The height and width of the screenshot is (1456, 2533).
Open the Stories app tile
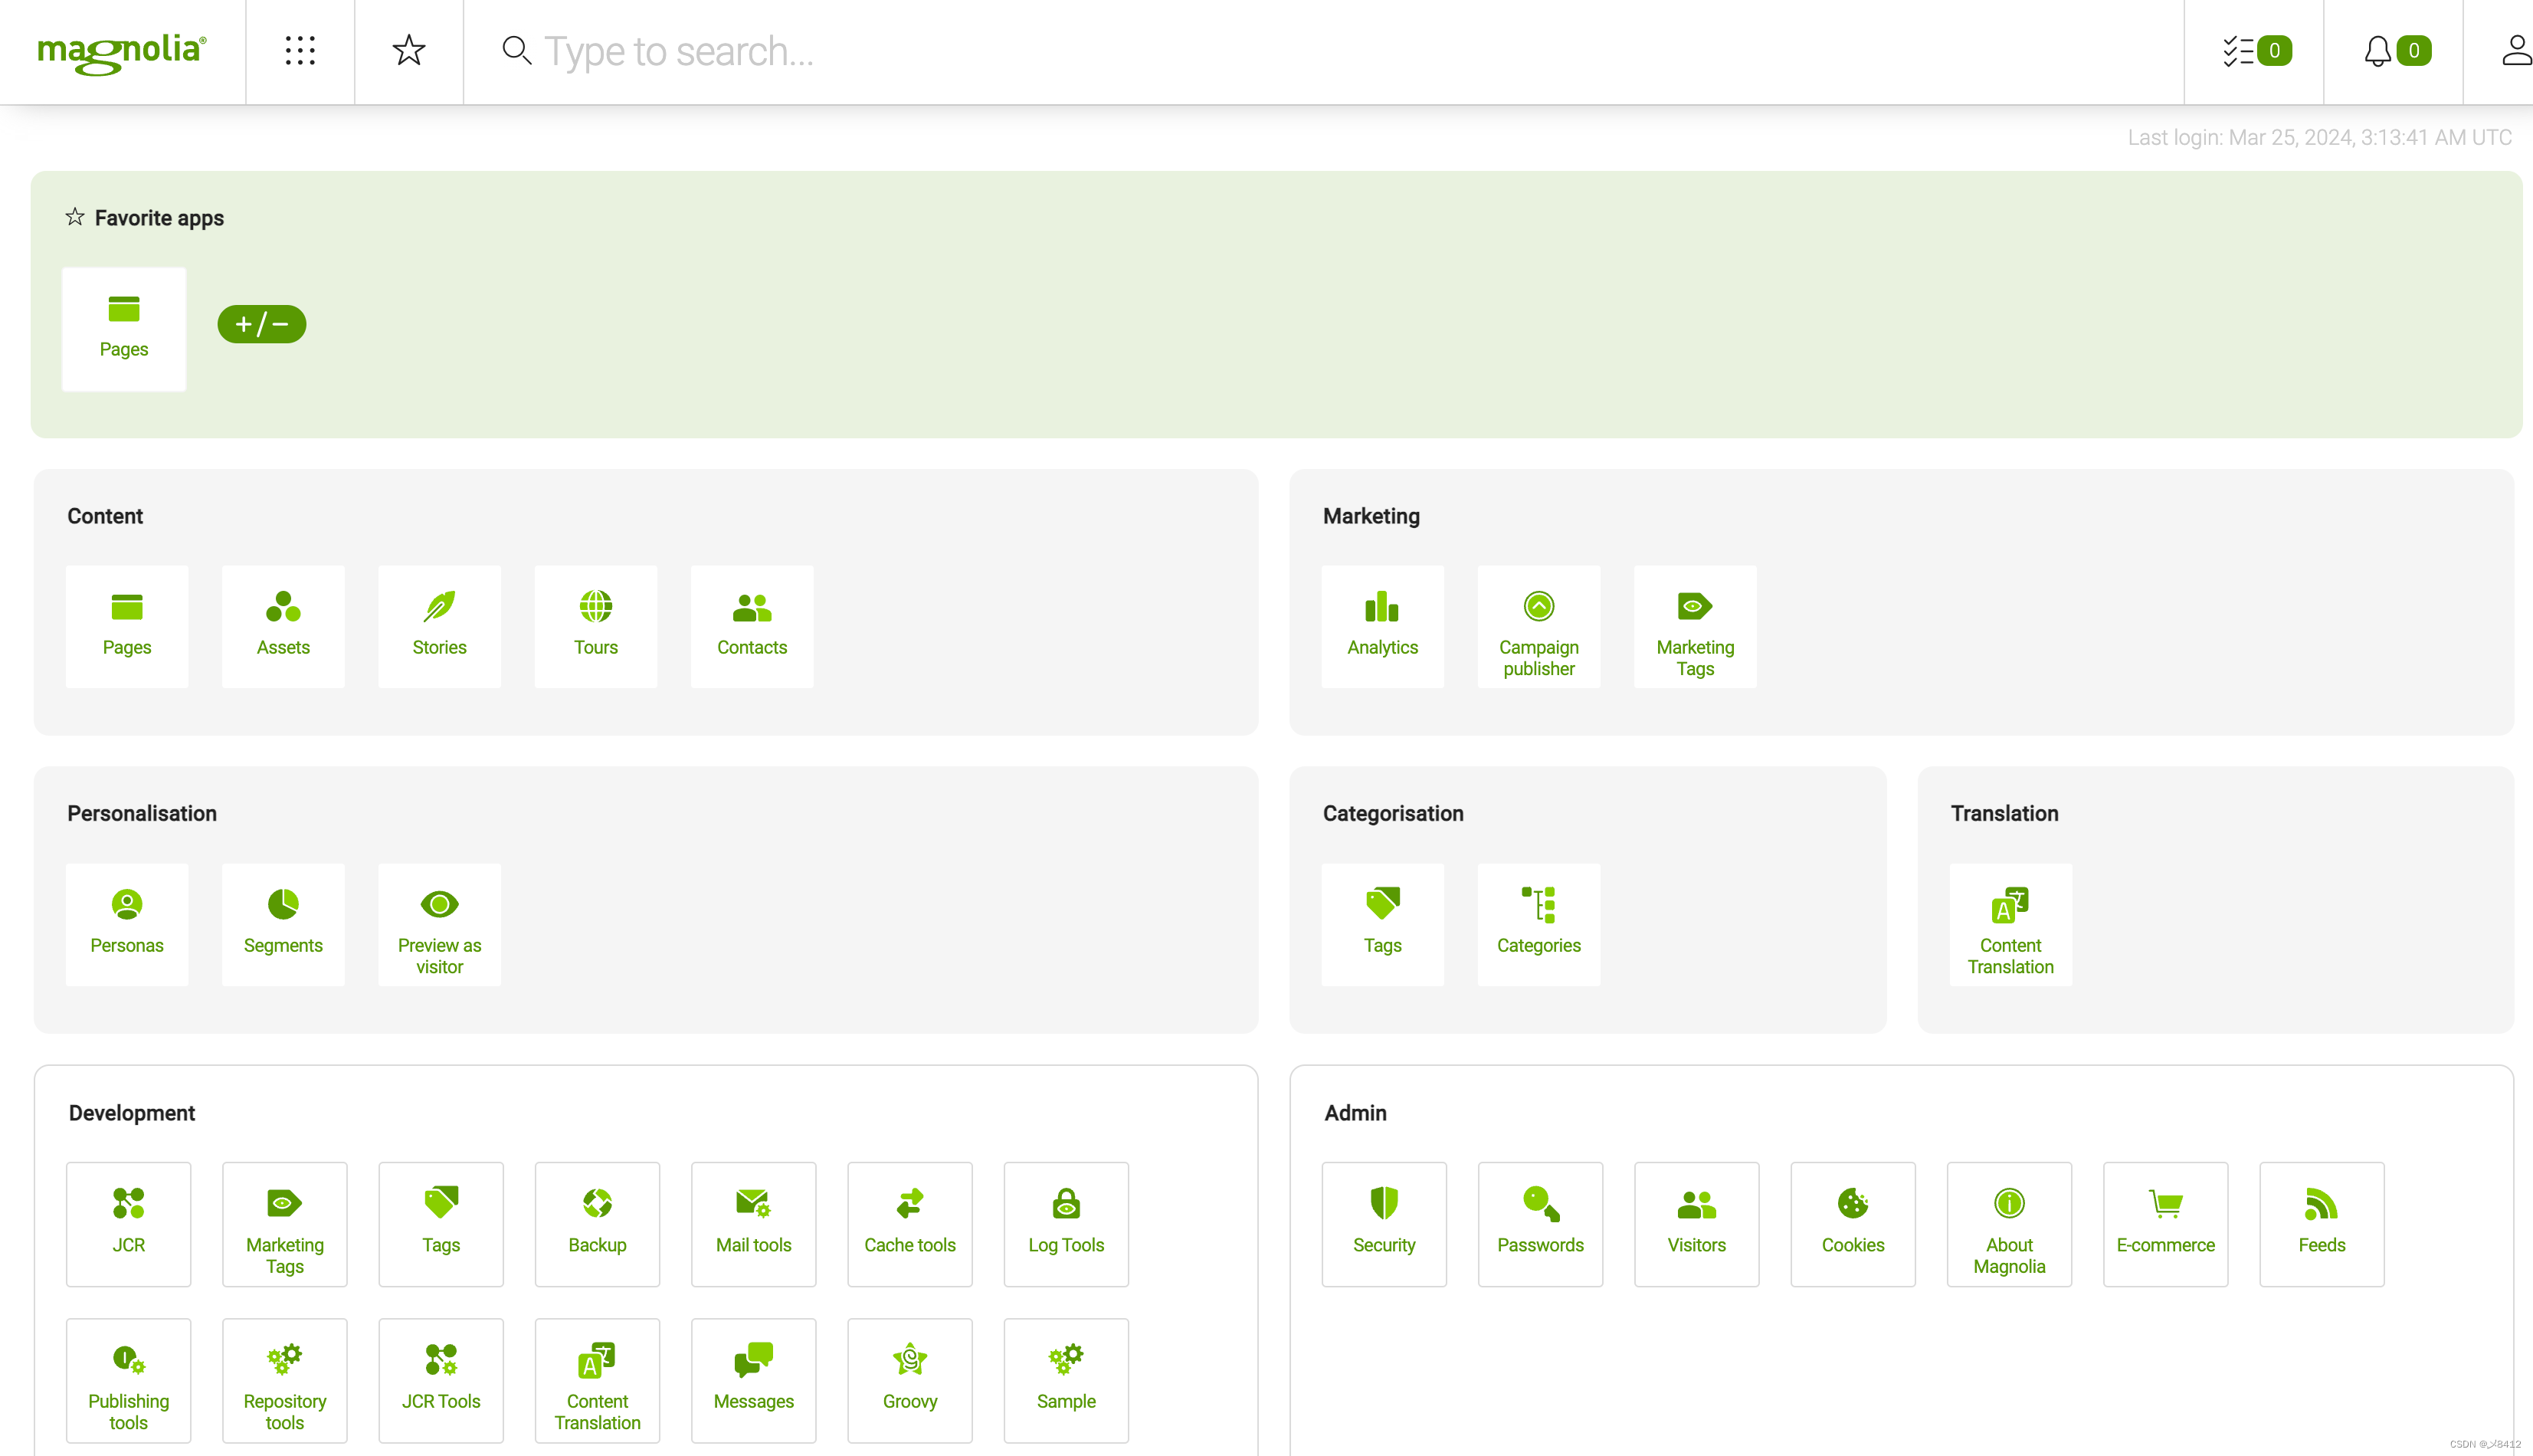[x=439, y=625]
